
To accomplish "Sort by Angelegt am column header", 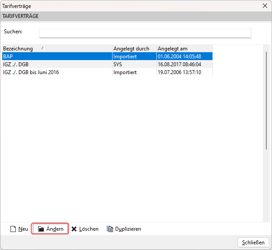I will pyautogui.click(x=184, y=49).
